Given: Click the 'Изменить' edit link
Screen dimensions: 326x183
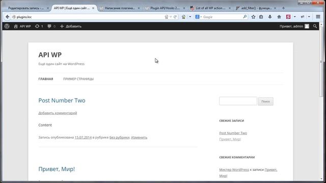Looking at the screenshot, I should pos(139,137).
